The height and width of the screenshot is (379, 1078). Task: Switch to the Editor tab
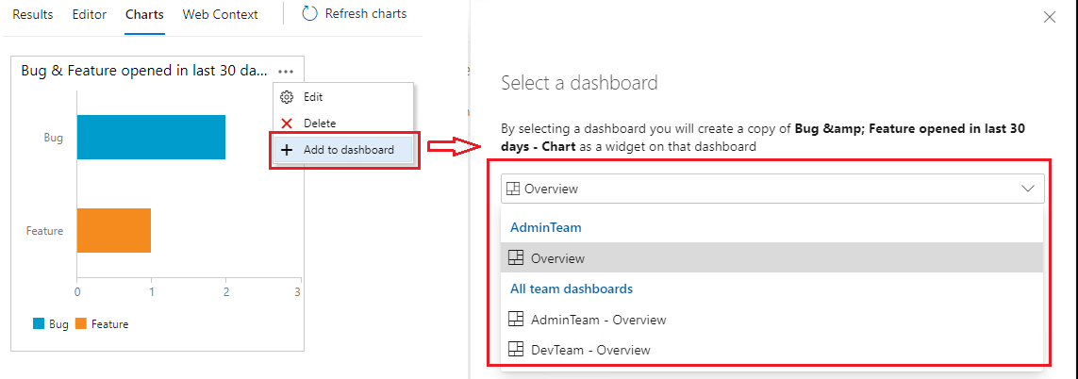89,15
